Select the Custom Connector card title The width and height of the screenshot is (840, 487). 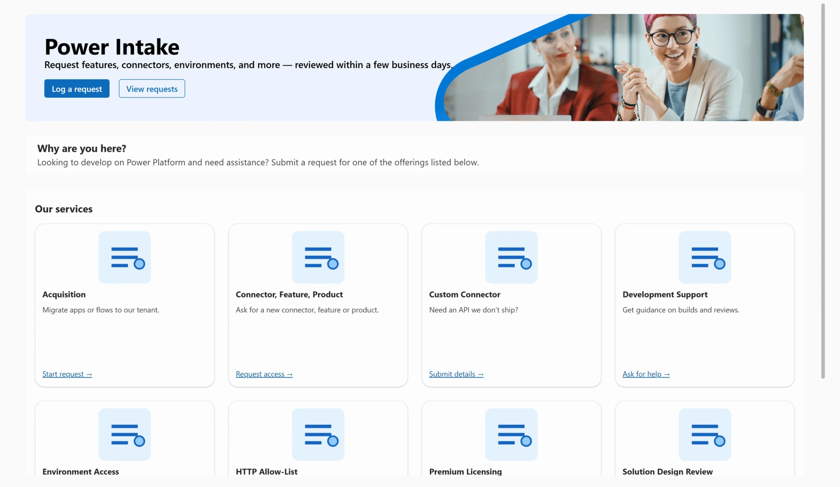tap(464, 294)
